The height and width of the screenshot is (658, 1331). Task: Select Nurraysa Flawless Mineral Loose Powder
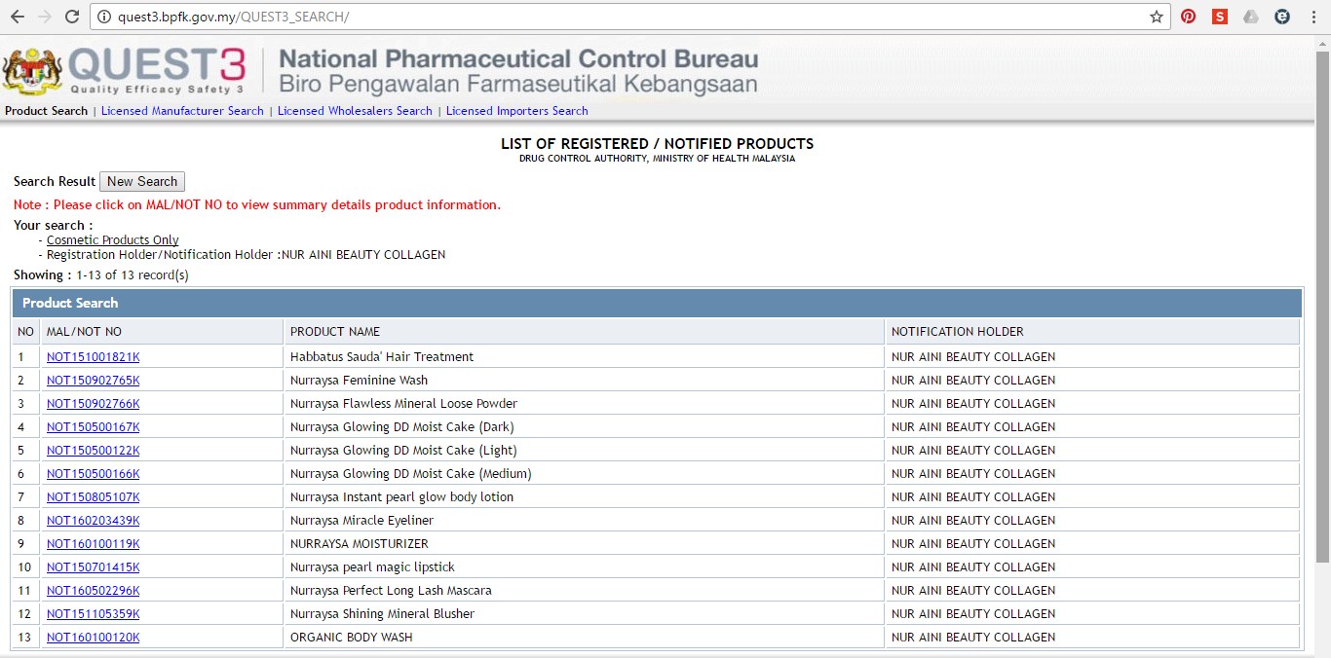403,404
